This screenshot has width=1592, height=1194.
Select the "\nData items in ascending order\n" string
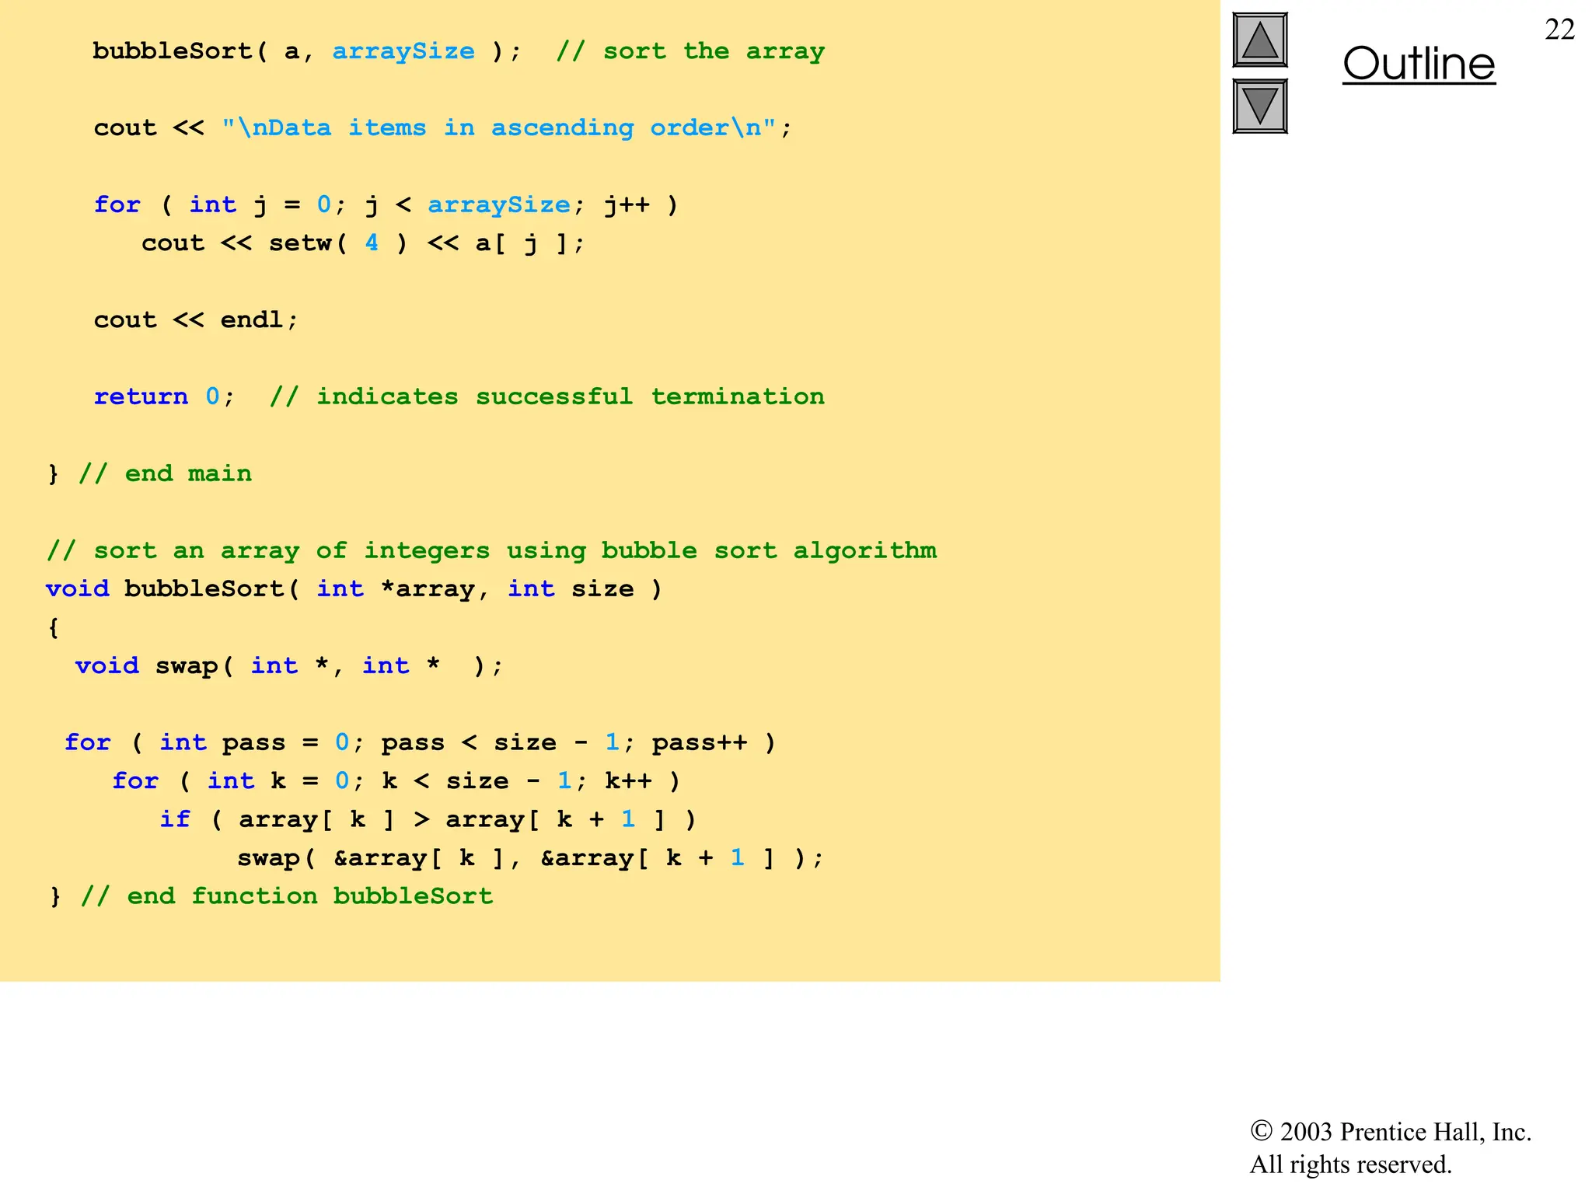[x=498, y=127]
